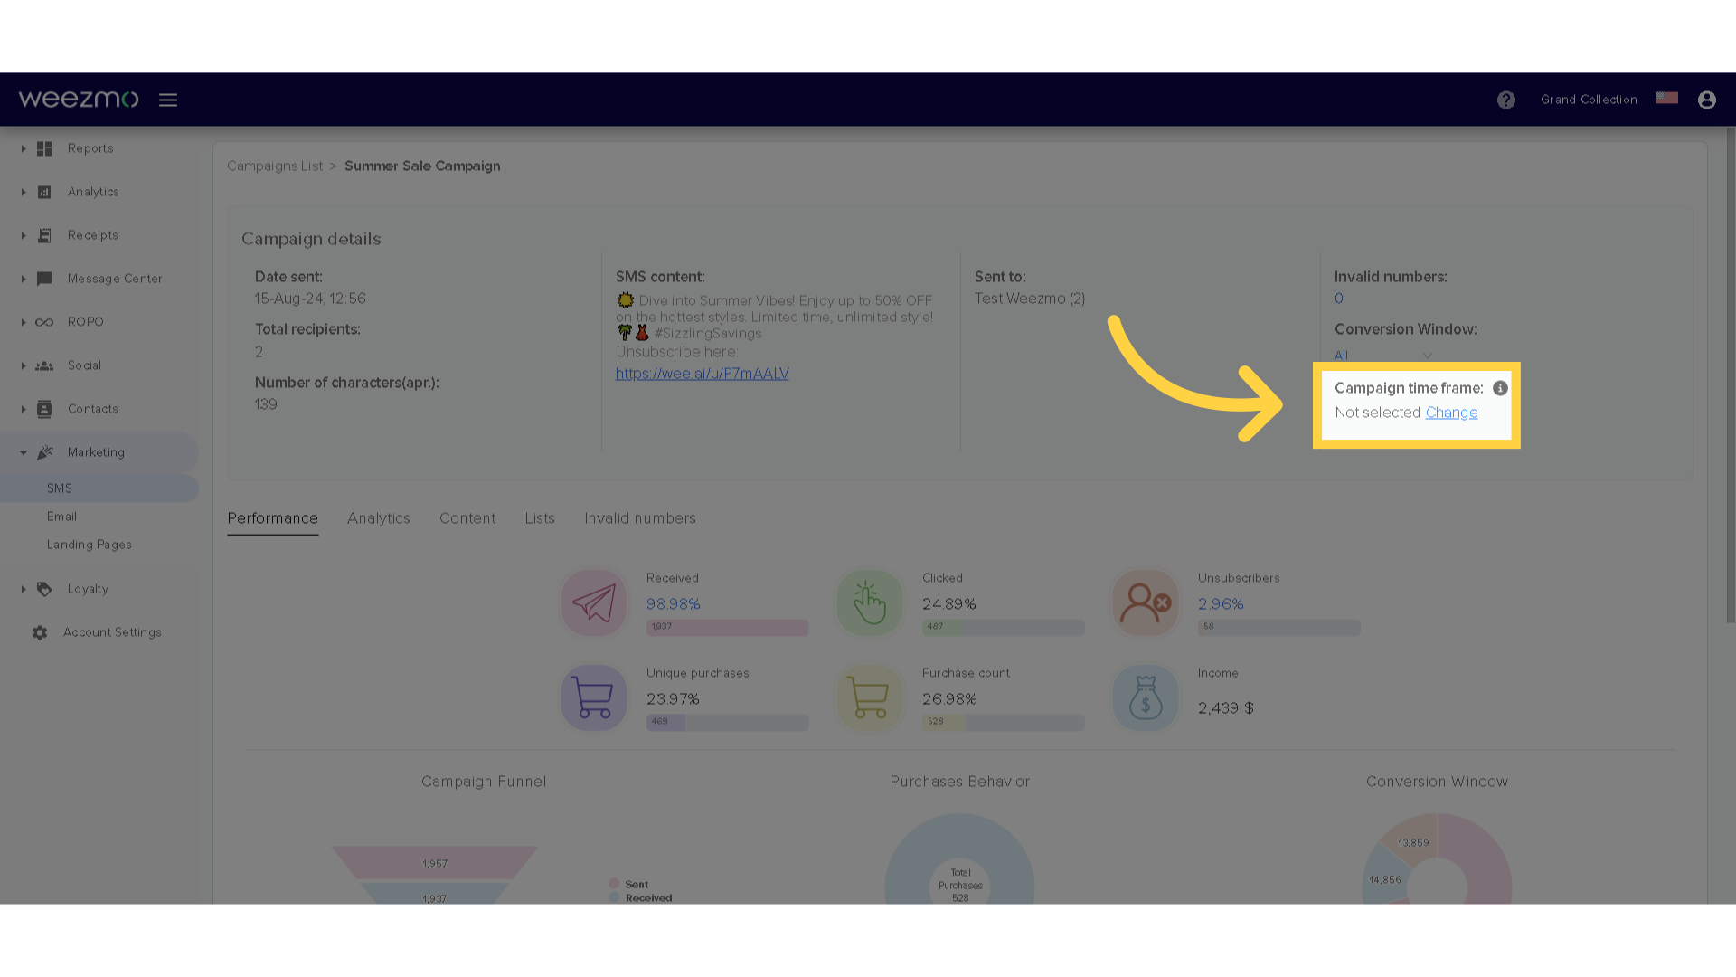1736x977 pixels.
Task: Expand the Analytics sidebar arrow
Action: click(x=24, y=192)
